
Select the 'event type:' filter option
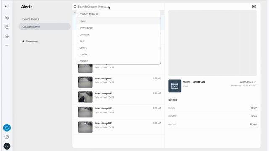click(x=119, y=28)
